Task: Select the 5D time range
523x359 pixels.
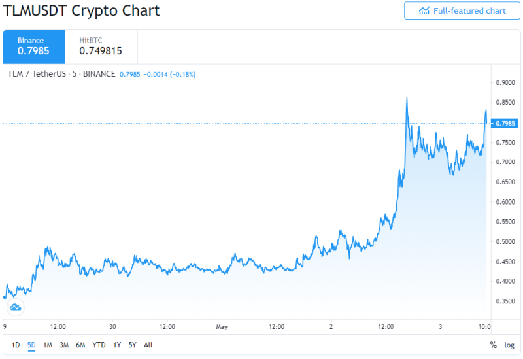Action: [31, 345]
